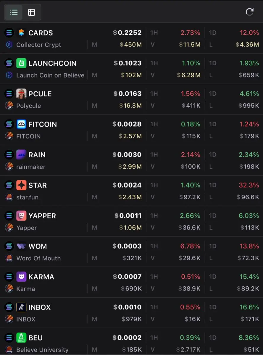Click the YAPPER pink mask icon
Screen dimensions: 263x355
21,216
